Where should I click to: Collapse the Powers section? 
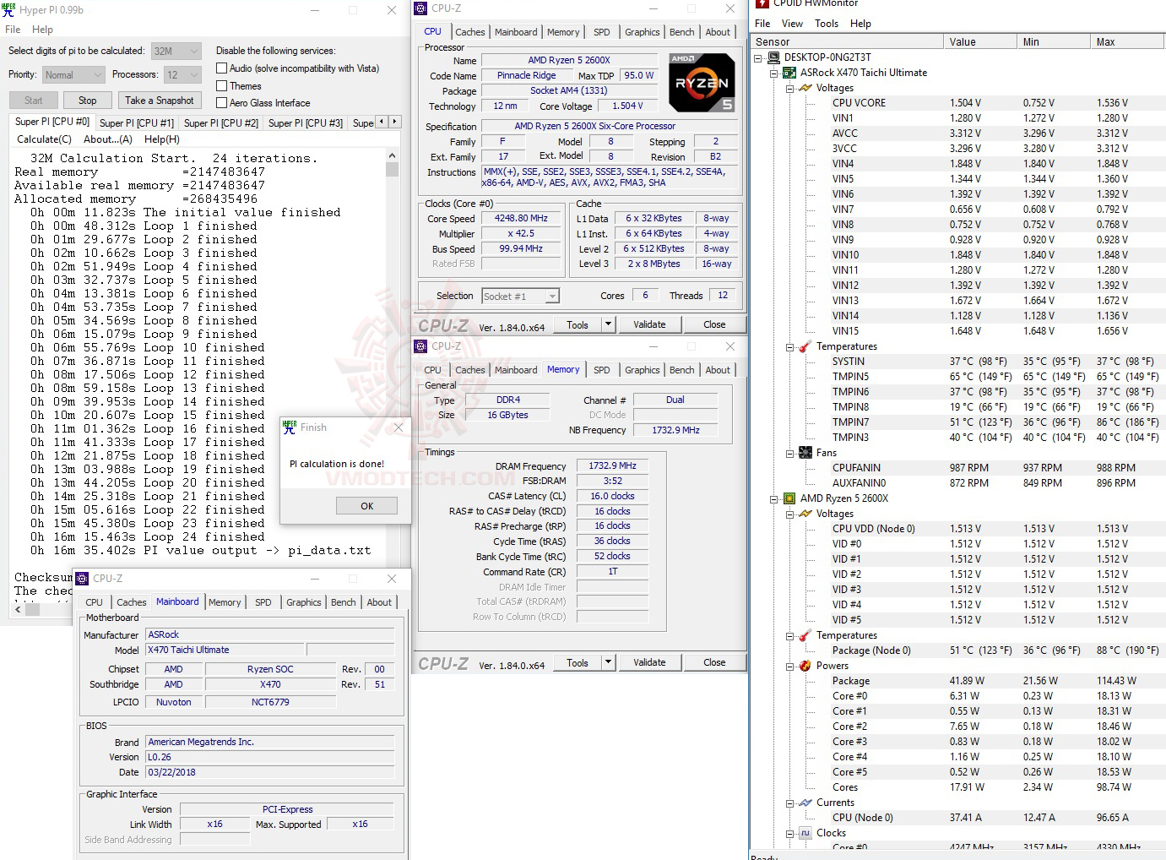[790, 666]
